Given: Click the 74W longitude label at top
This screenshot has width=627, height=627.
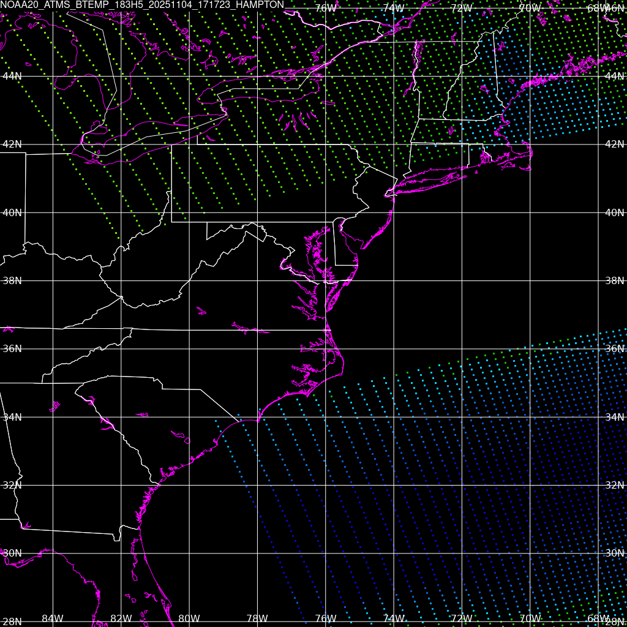Looking at the screenshot, I should coord(394,8).
